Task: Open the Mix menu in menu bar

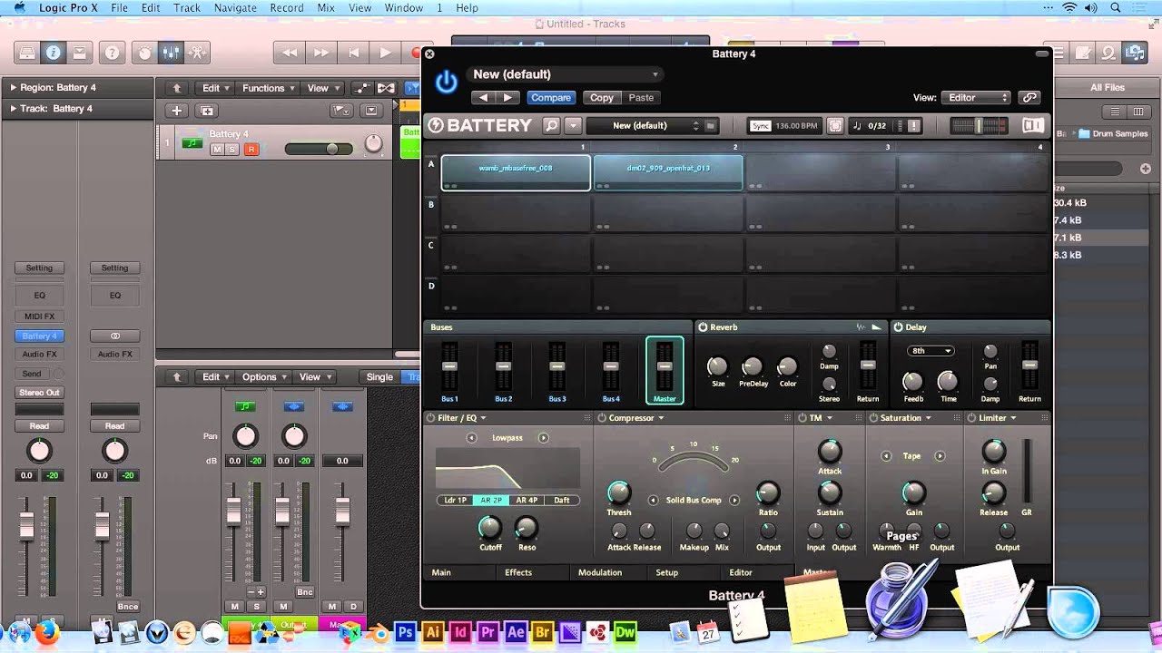Action: pos(326,7)
